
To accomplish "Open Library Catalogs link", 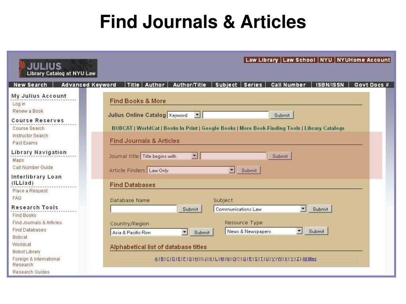I will [x=324, y=128].
